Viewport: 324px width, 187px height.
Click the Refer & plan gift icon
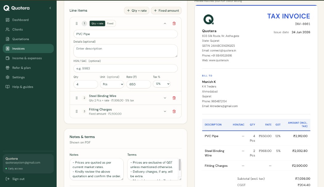8,68
